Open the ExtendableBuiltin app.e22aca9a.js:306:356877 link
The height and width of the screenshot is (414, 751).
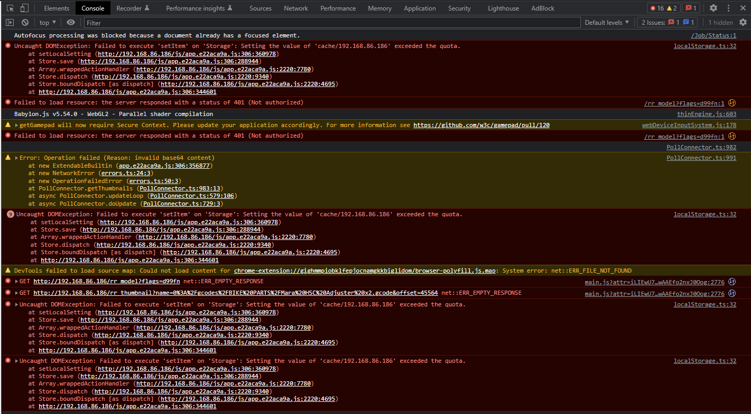click(164, 166)
